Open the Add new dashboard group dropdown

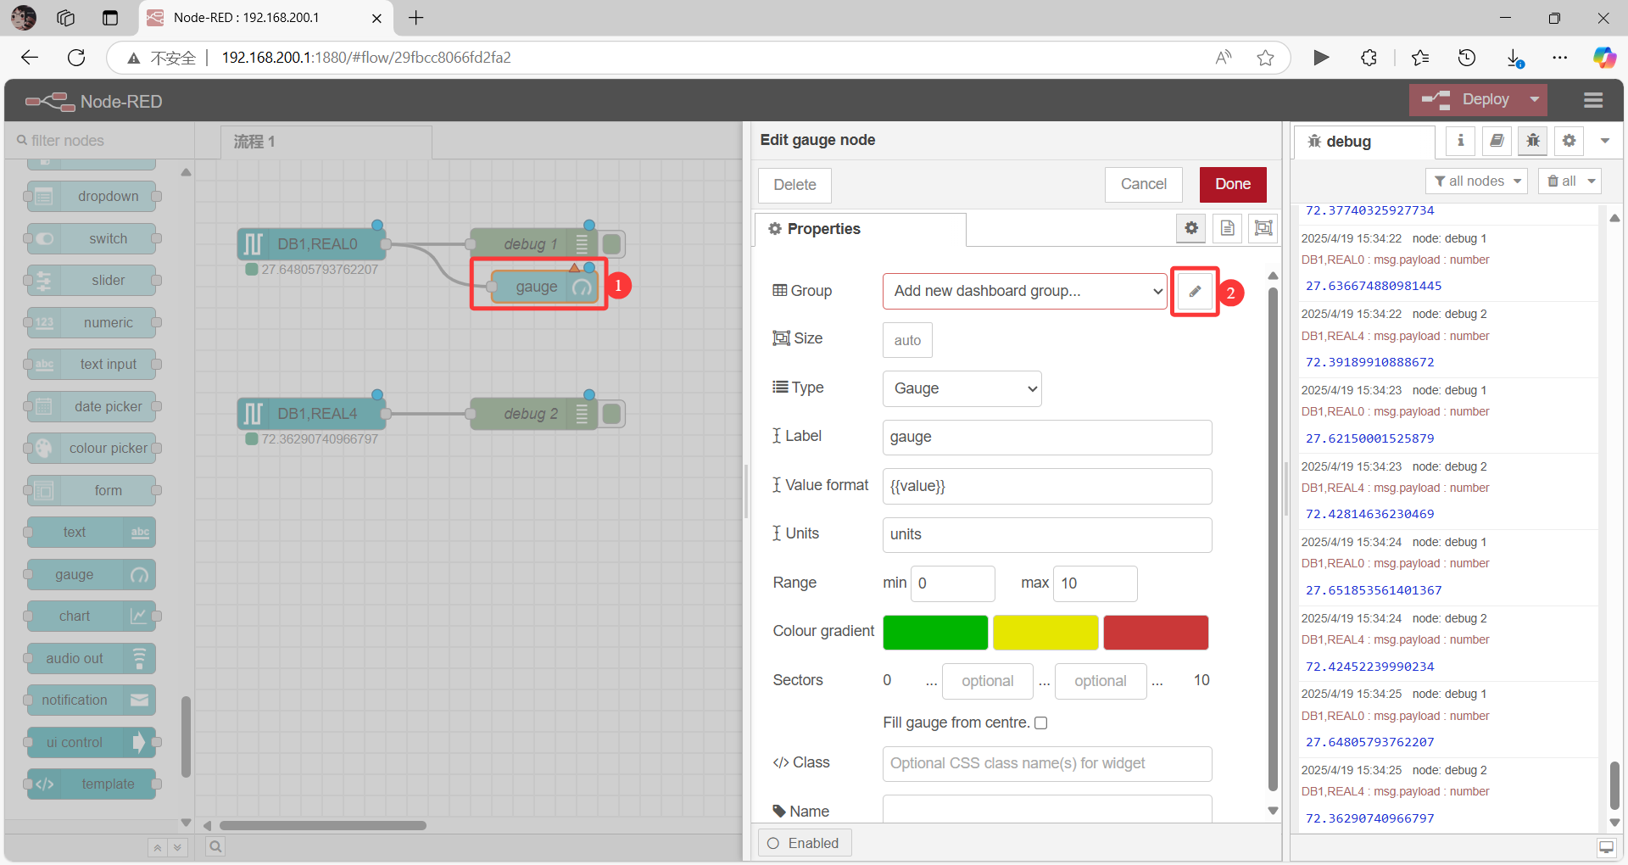1023,291
